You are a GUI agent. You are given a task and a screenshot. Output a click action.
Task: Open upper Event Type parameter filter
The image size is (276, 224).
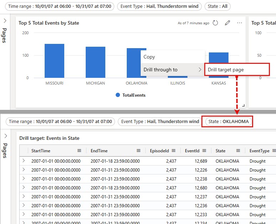pos(159,6)
